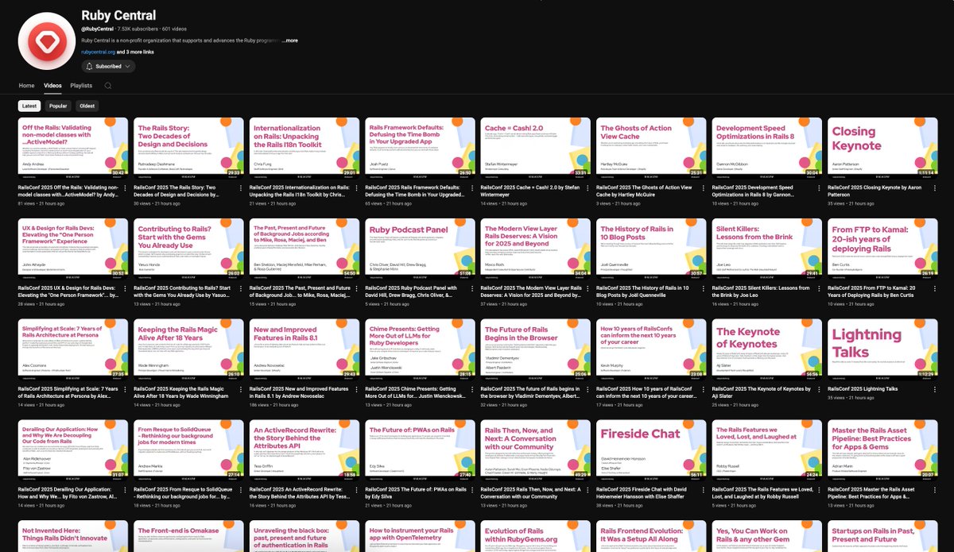Expand the Subscribed dropdown chevron
954x552 pixels.
click(128, 67)
